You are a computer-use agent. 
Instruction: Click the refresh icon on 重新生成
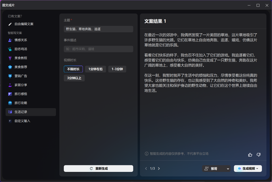click(91, 169)
